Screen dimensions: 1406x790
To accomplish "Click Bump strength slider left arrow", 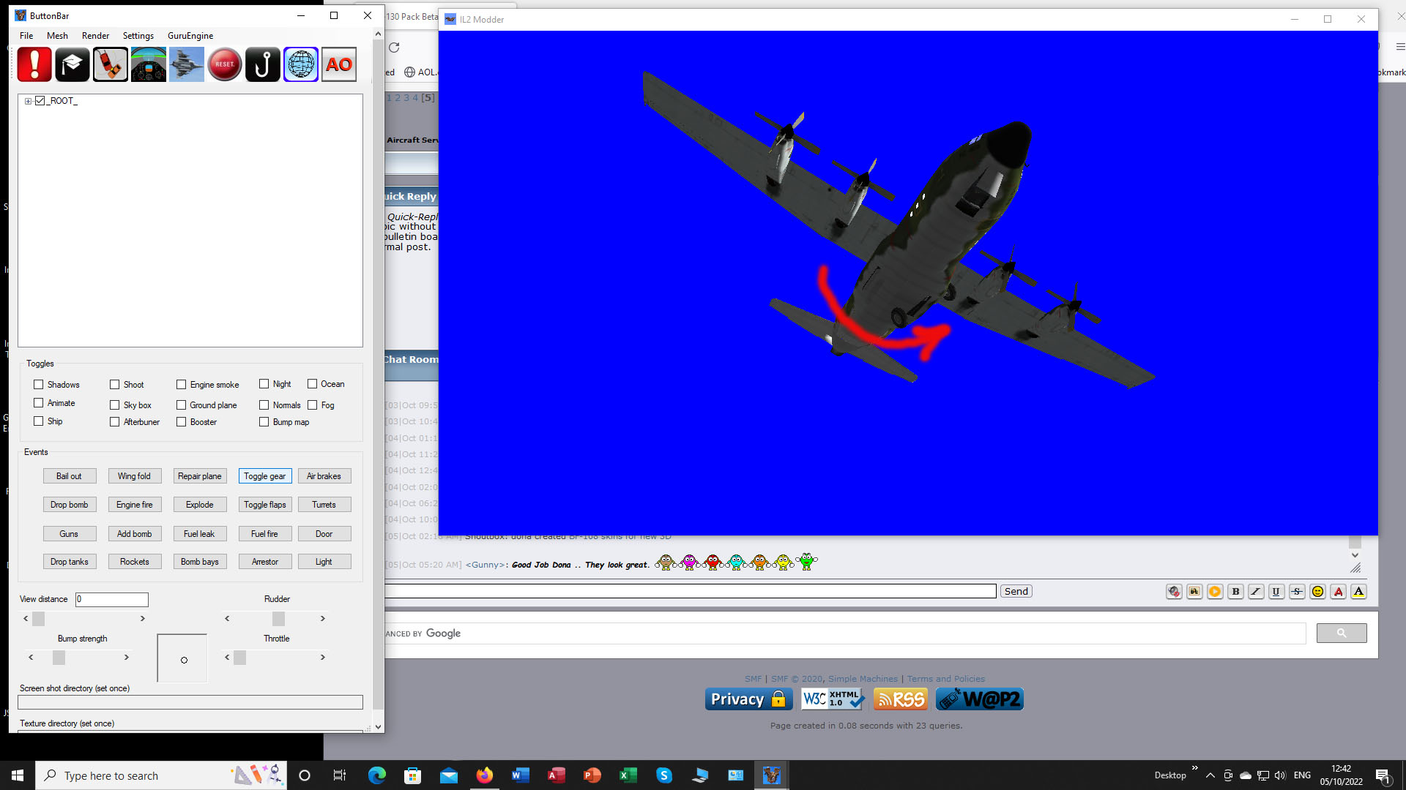I will tap(31, 658).
